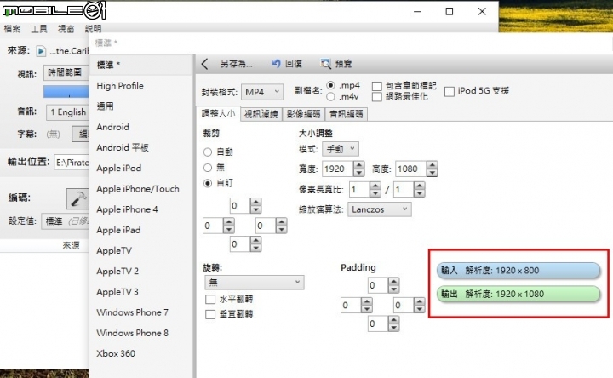The image size is (613, 378).
Task: Select the AppleTV preset
Action: coord(140,250)
